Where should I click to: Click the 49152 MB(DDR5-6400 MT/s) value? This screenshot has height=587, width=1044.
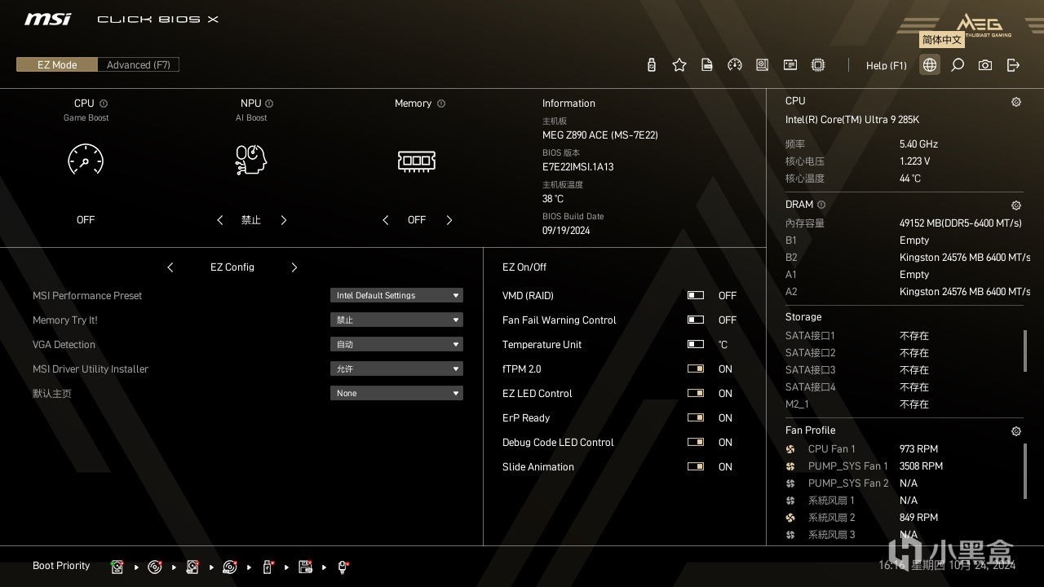click(961, 223)
